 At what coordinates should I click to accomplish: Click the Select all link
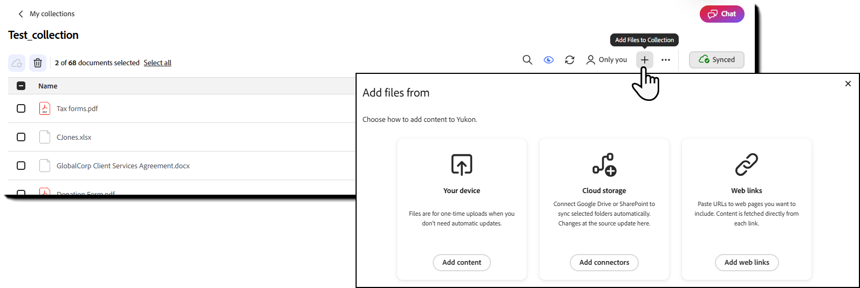click(x=158, y=63)
